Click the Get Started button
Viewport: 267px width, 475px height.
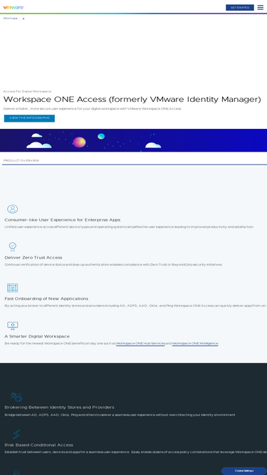tap(240, 8)
